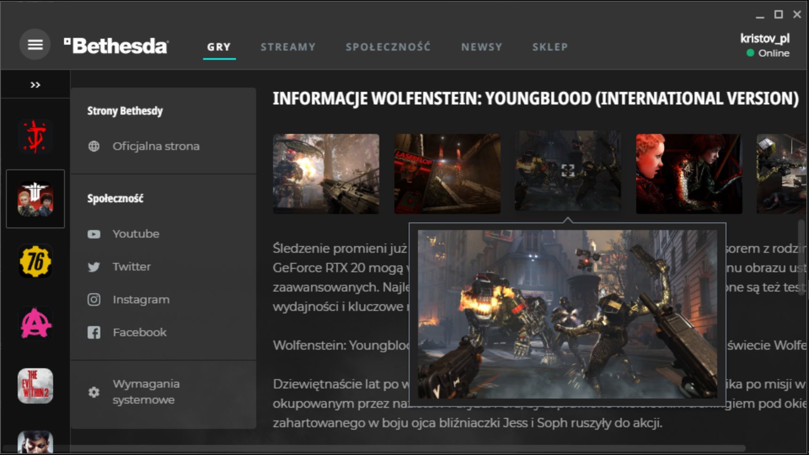Image resolution: width=809 pixels, height=455 pixels.
Task: Click the Facebook icon
Action: pos(94,332)
